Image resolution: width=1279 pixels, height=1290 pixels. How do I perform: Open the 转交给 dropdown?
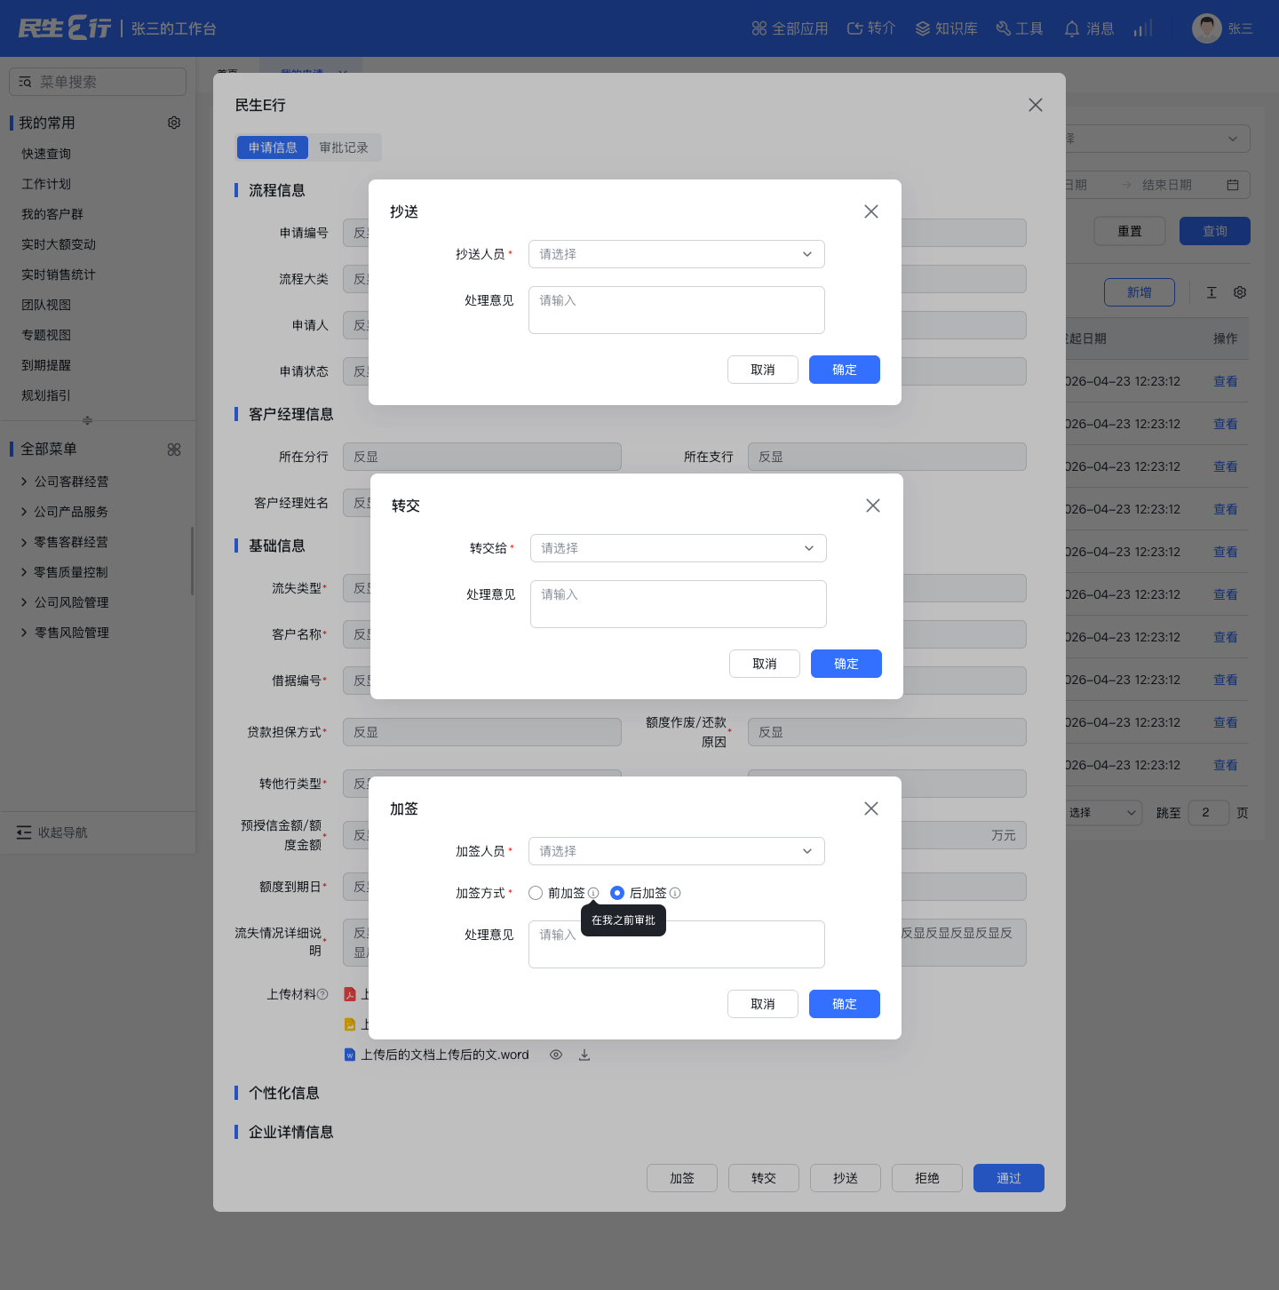(x=679, y=548)
